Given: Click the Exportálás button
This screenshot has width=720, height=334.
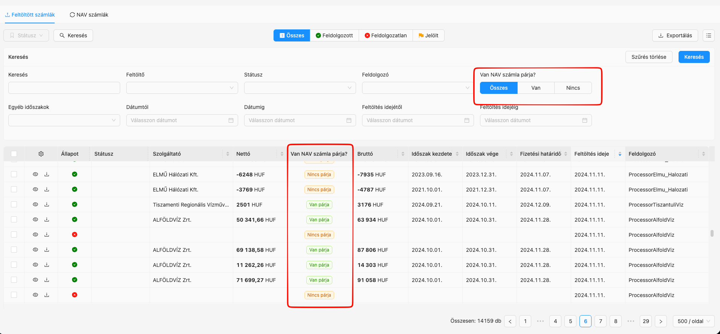Looking at the screenshot, I should [675, 35].
